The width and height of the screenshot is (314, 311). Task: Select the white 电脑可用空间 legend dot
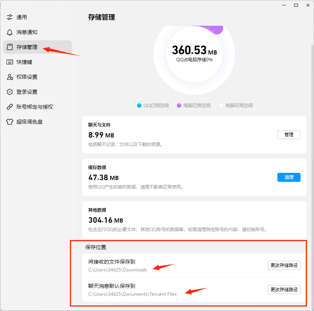click(221, 106)
